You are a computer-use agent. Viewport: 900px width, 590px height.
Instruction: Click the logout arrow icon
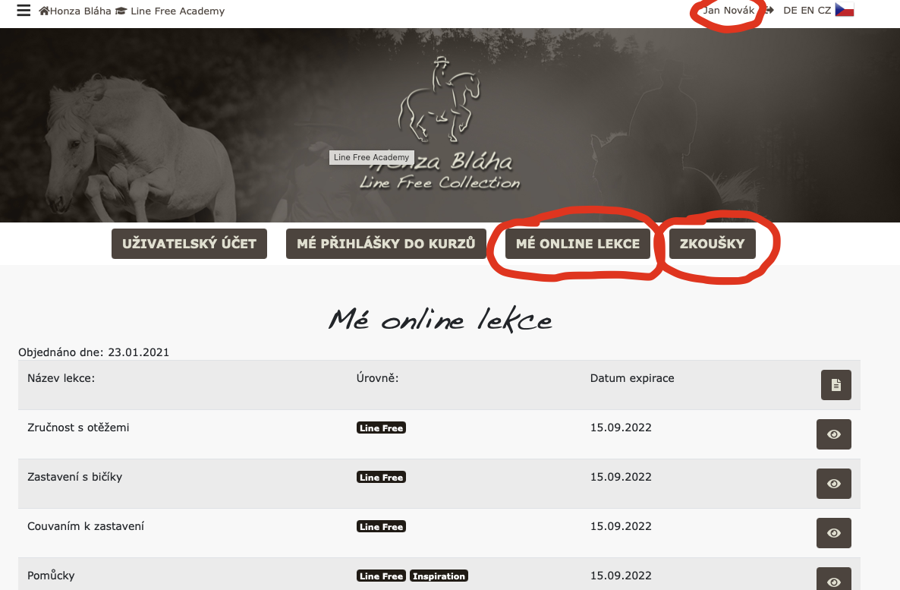click(769, 11)
